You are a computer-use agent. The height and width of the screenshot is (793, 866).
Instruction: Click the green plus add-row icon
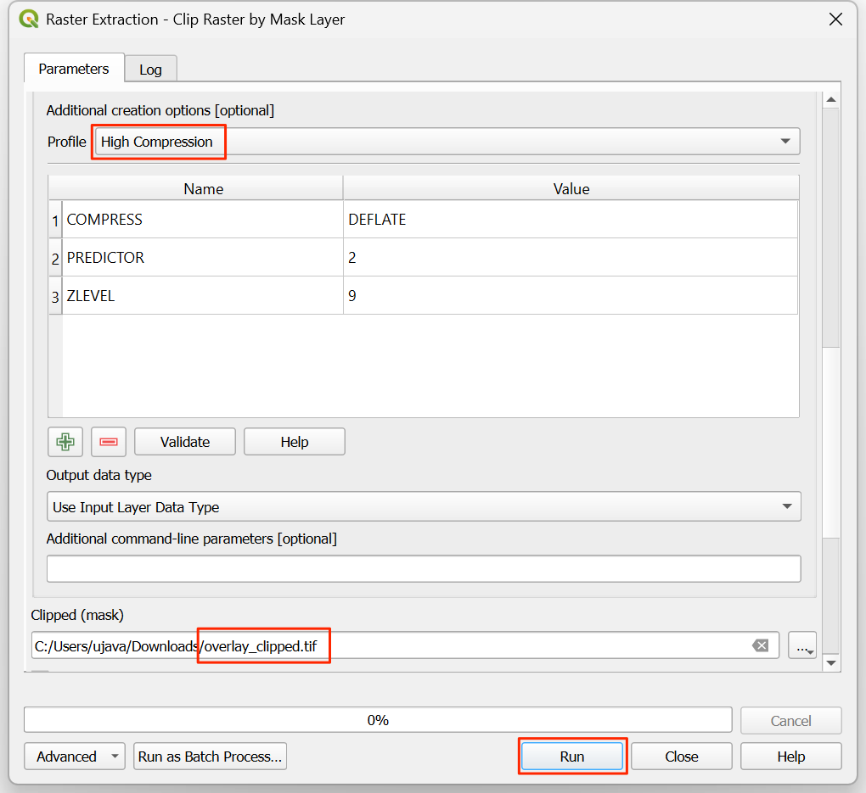click(x=65, y=442)
